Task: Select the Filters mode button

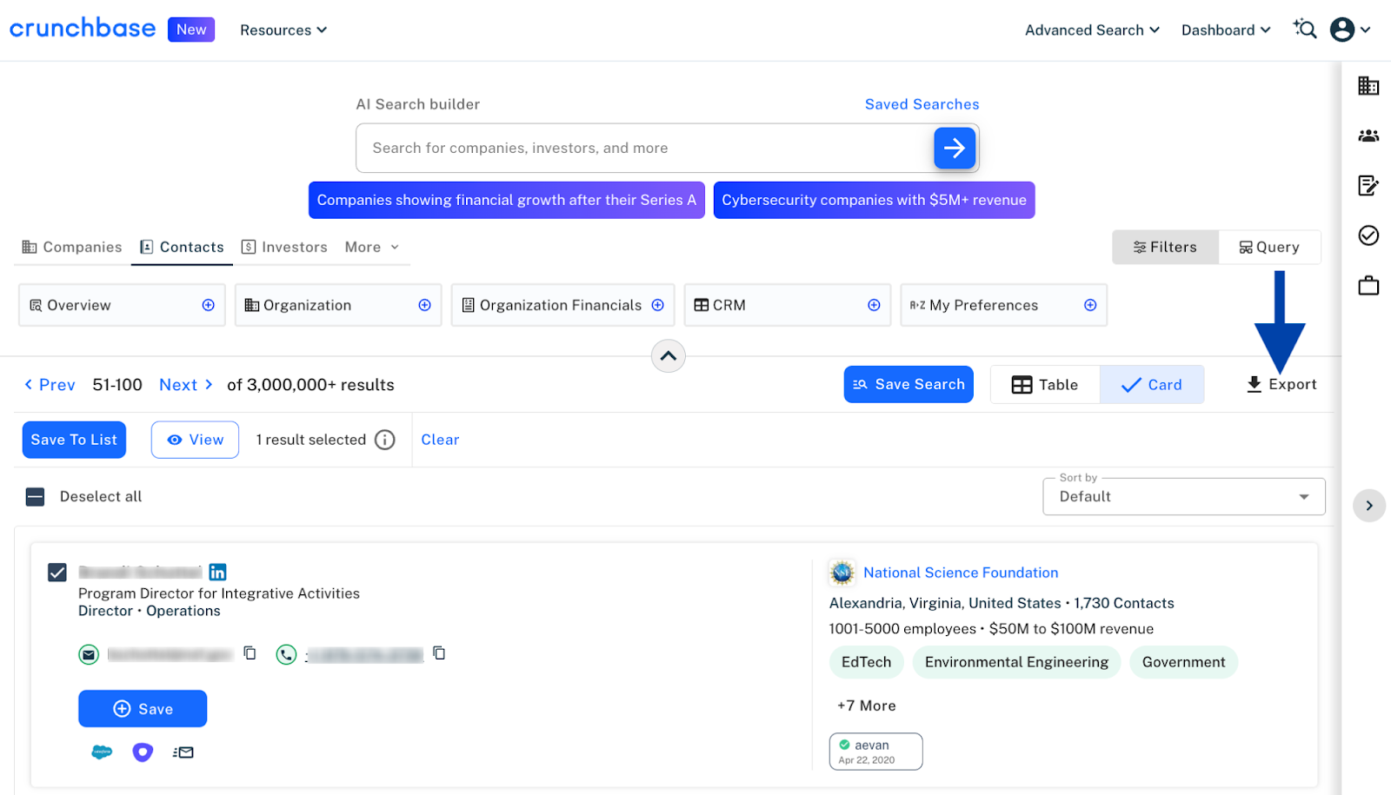Action: pos(1165,247)
